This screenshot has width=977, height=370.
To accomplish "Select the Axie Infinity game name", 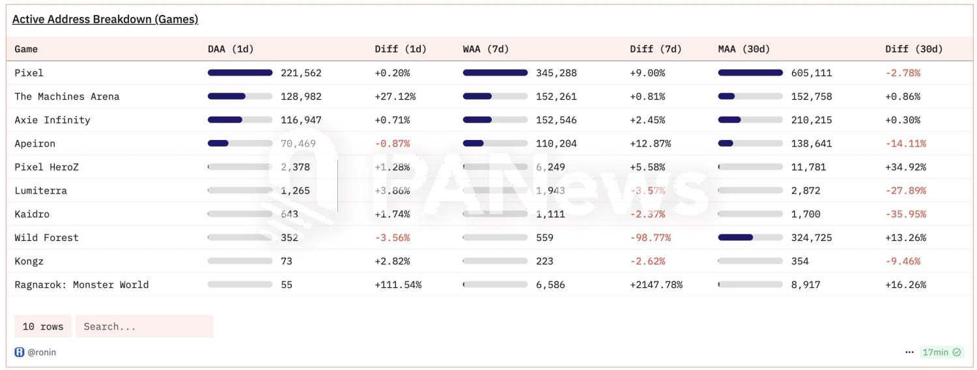I will point(52,120).
